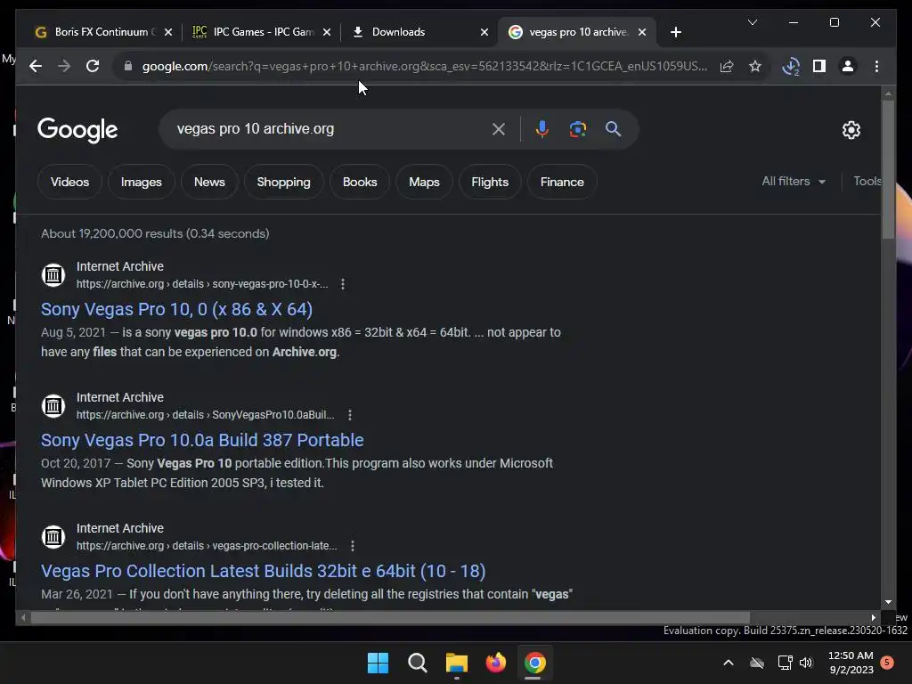Bookmark this page with the star icon

pos(755,66)
